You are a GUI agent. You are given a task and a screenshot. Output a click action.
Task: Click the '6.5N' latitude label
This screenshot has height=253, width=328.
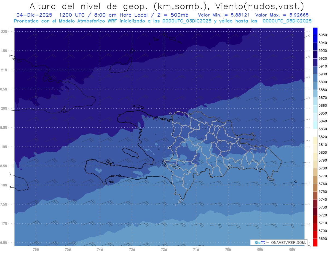point(4,243)
